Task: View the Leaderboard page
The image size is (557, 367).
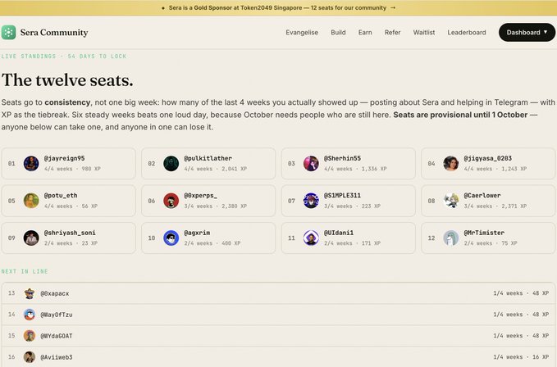Action: pyautogui.click(x=467, y=32)
